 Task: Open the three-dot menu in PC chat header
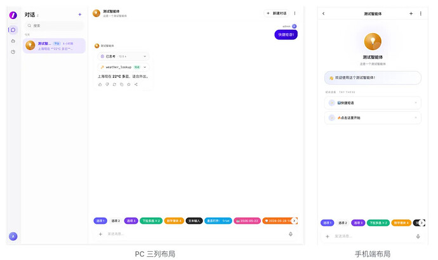[295, 13]
